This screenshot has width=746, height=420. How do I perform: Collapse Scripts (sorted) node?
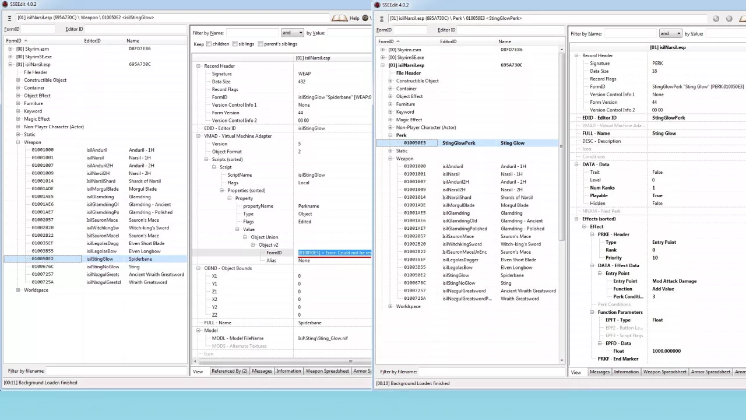tap(206, 159)
